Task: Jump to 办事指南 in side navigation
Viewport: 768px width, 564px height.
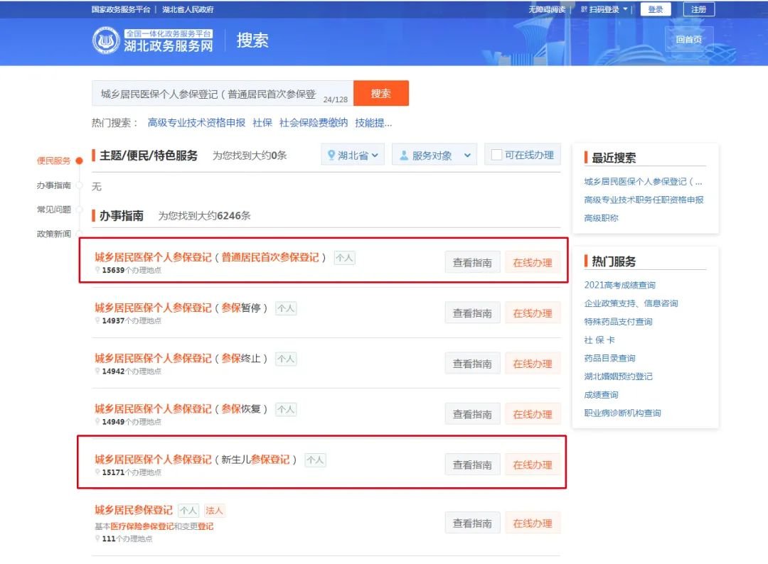Action: pos(54,185)
